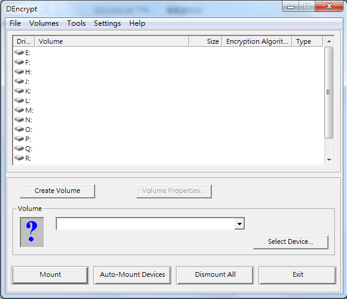Select the O: drive slot icon

pyautogui.click(x=19, y=129)
